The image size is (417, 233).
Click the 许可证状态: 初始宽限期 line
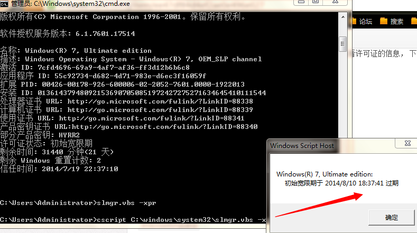[47, 144]
